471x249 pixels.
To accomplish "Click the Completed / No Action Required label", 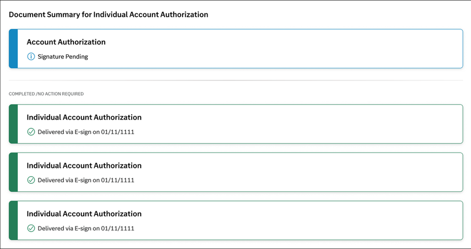I will (46, 94).
